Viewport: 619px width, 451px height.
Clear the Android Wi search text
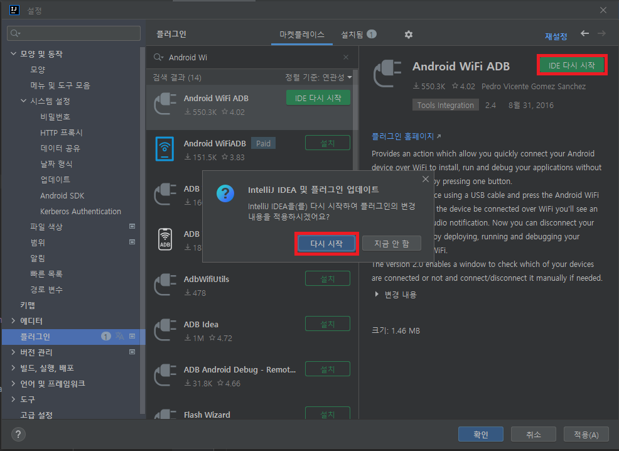pyautogui.click(x=346, y=57)
